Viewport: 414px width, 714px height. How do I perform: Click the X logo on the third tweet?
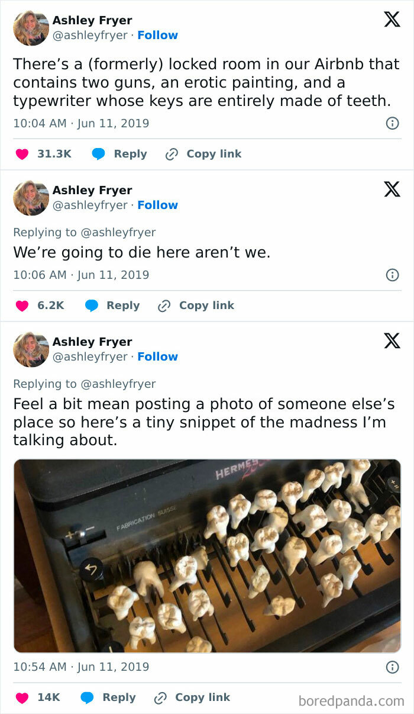pyautogui.click(x=391, y=340)
